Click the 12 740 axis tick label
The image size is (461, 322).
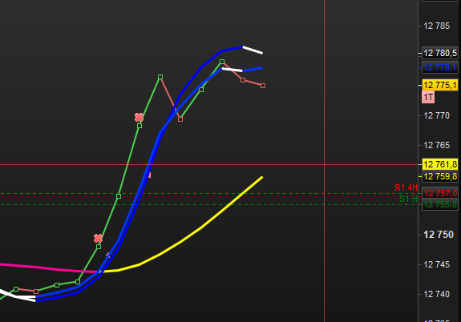[x=437, y=294]
